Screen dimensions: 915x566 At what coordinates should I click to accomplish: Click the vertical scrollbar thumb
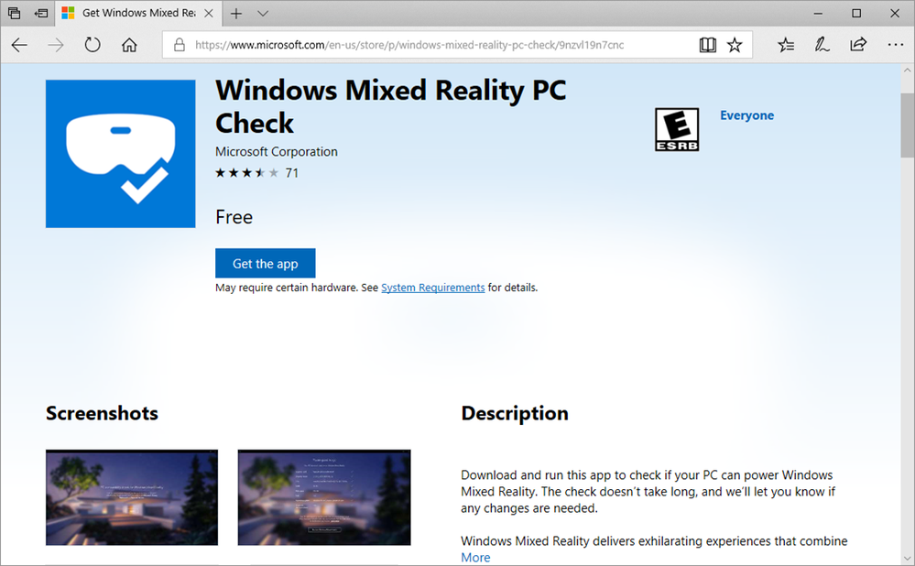[908, 125]
